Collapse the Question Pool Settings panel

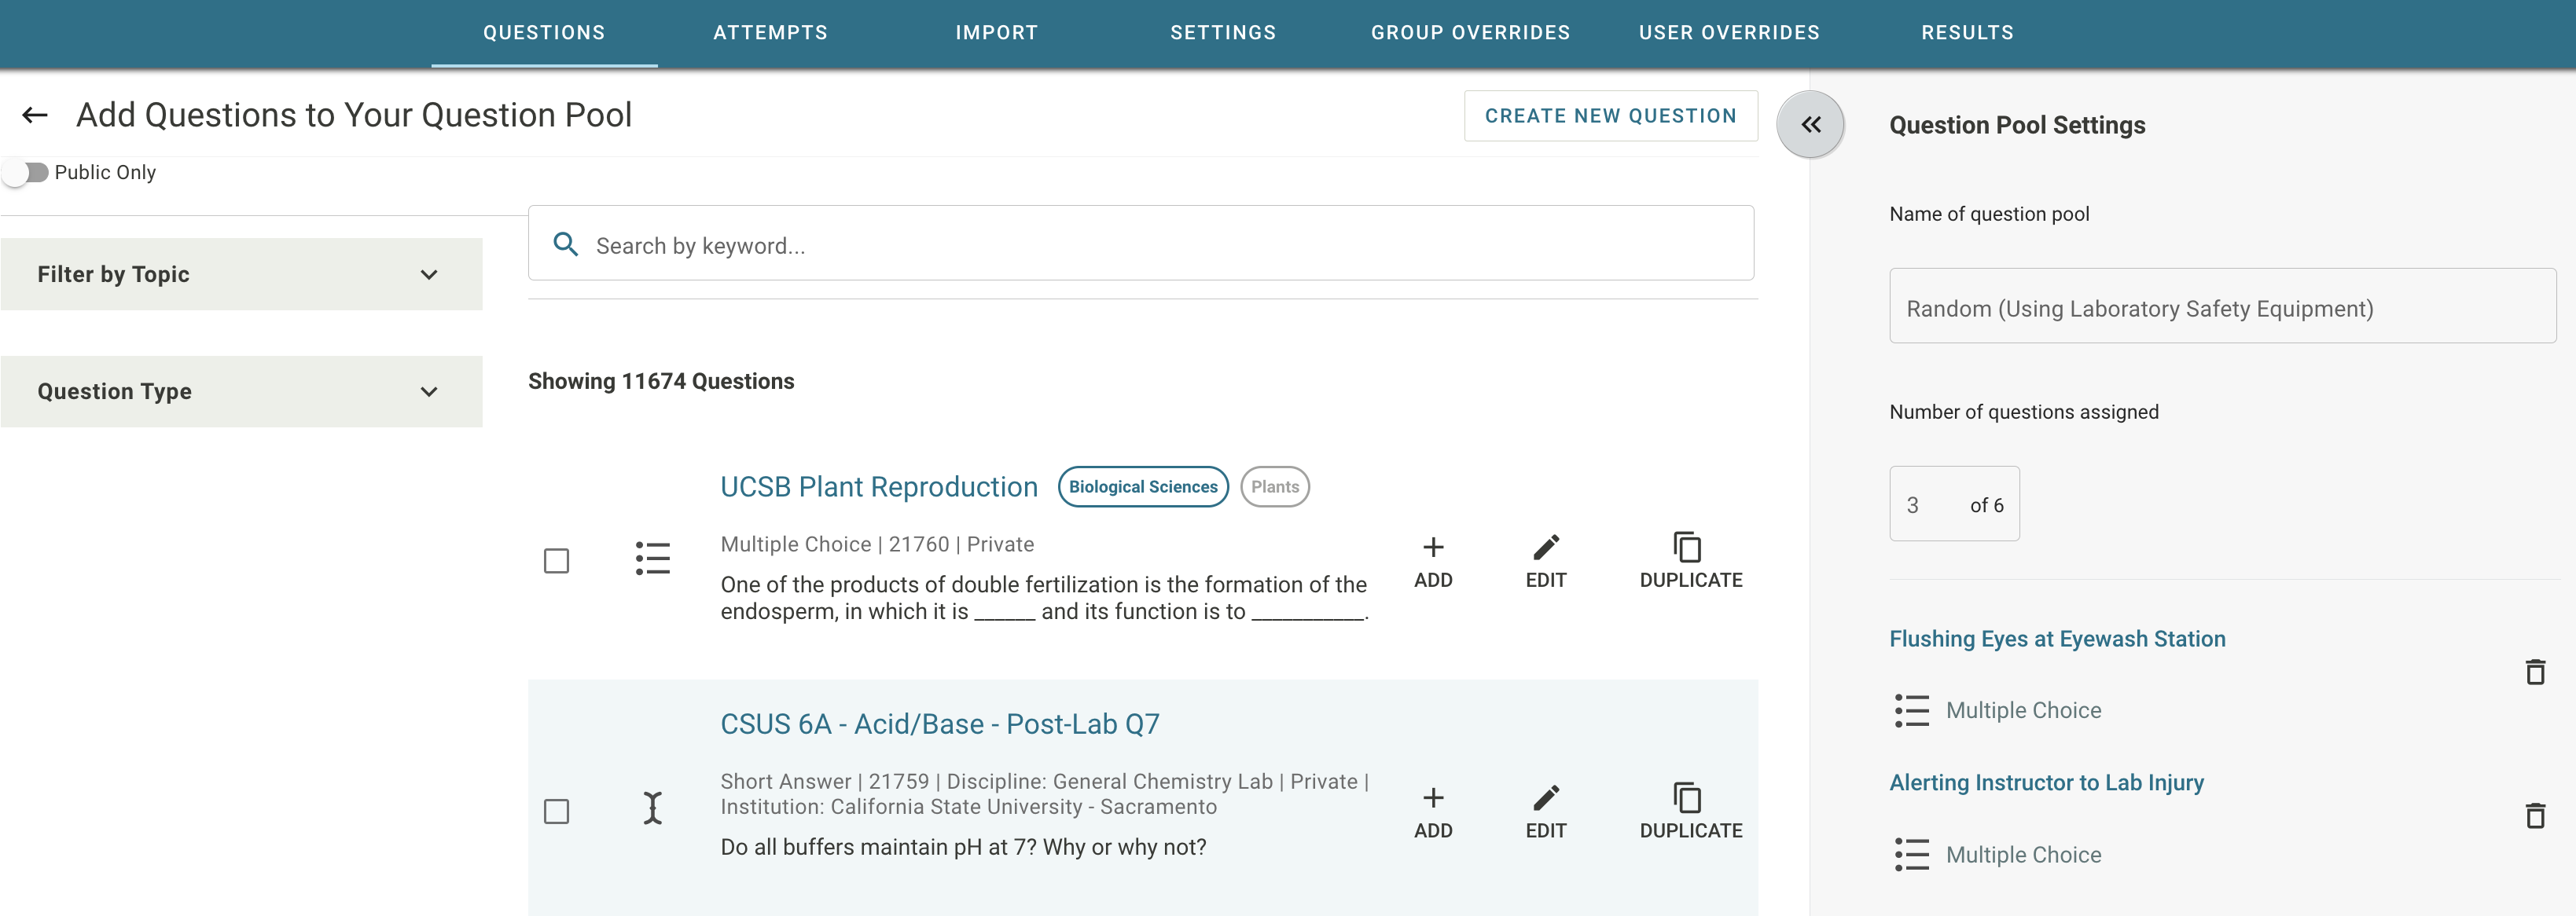pyautogui.click(x=1810, y=125)
